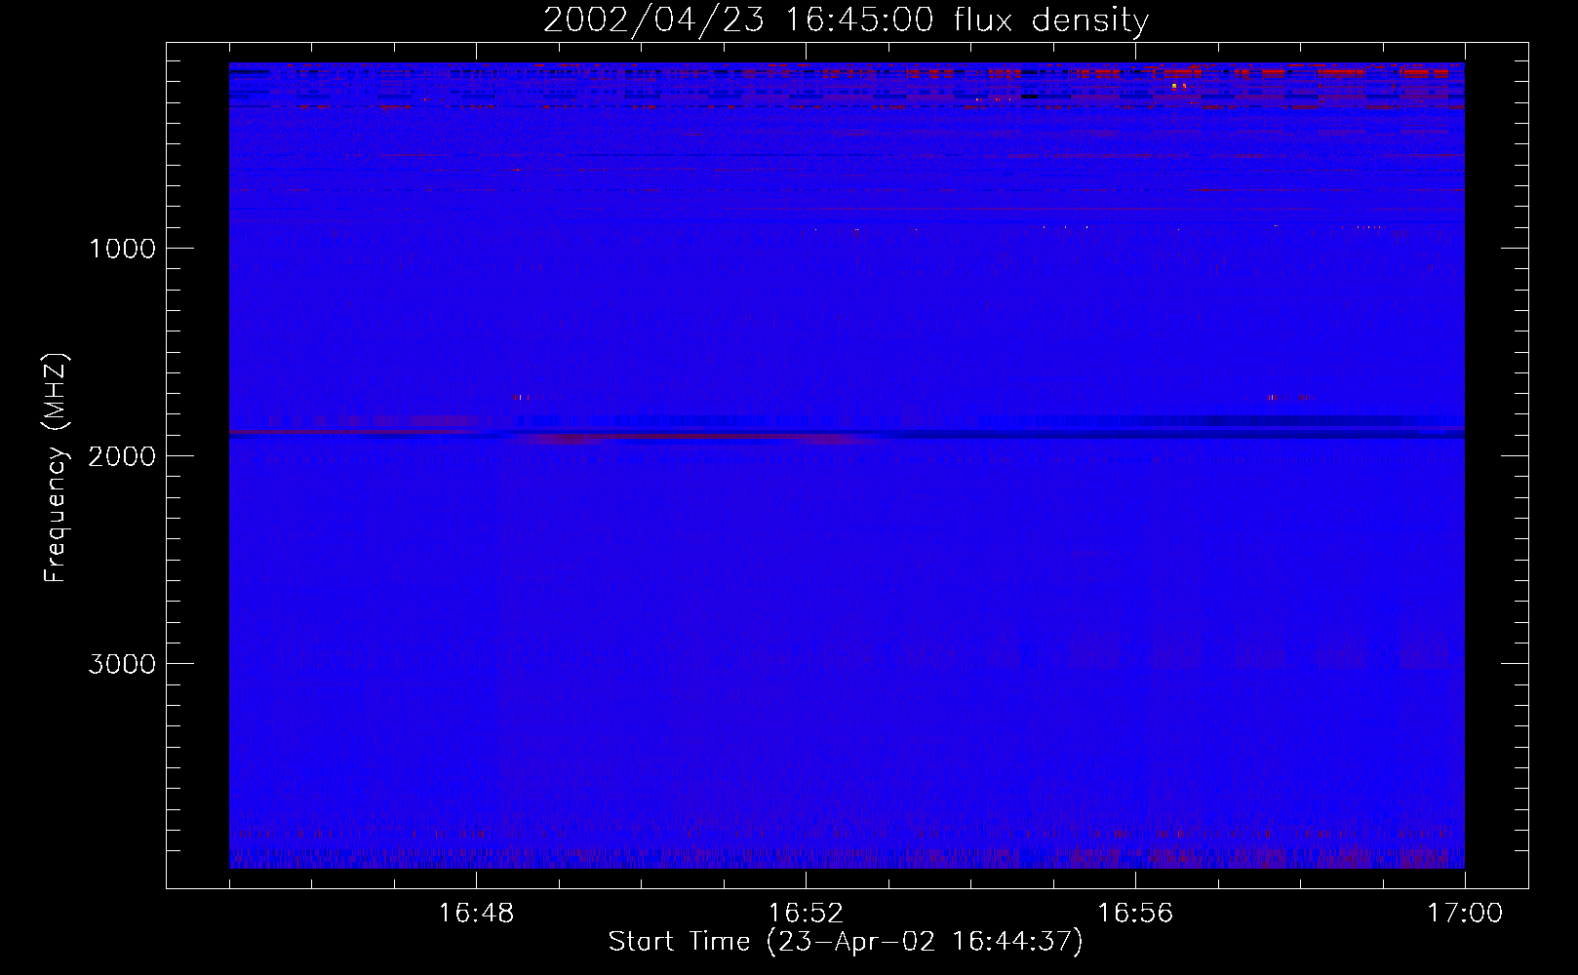Click the plot title '2002/04/23 16:45:00 flux density'
This screenshot has width=1578, height=975.
(x=846, y=20)
